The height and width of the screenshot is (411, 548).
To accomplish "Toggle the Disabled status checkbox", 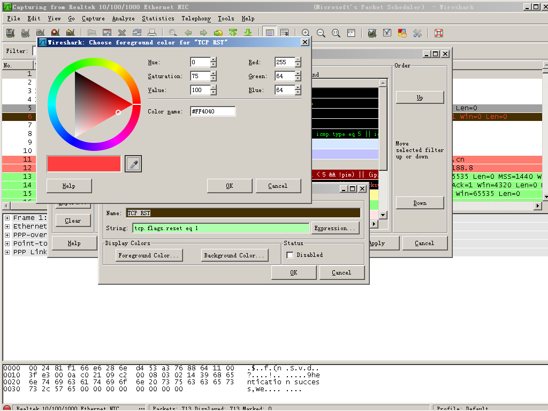I will [x=290, y=255].
